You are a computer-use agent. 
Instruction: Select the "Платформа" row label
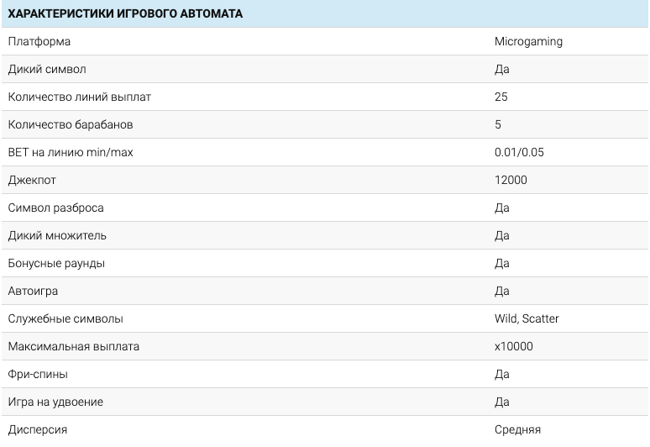click(39, 41)
